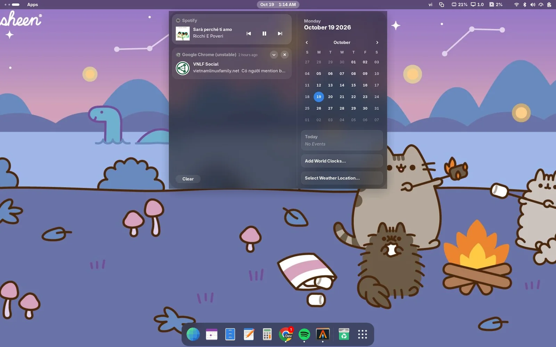Open Spotify from the dock
Screen dimensions: 556x347
click(x=304, y=335)
